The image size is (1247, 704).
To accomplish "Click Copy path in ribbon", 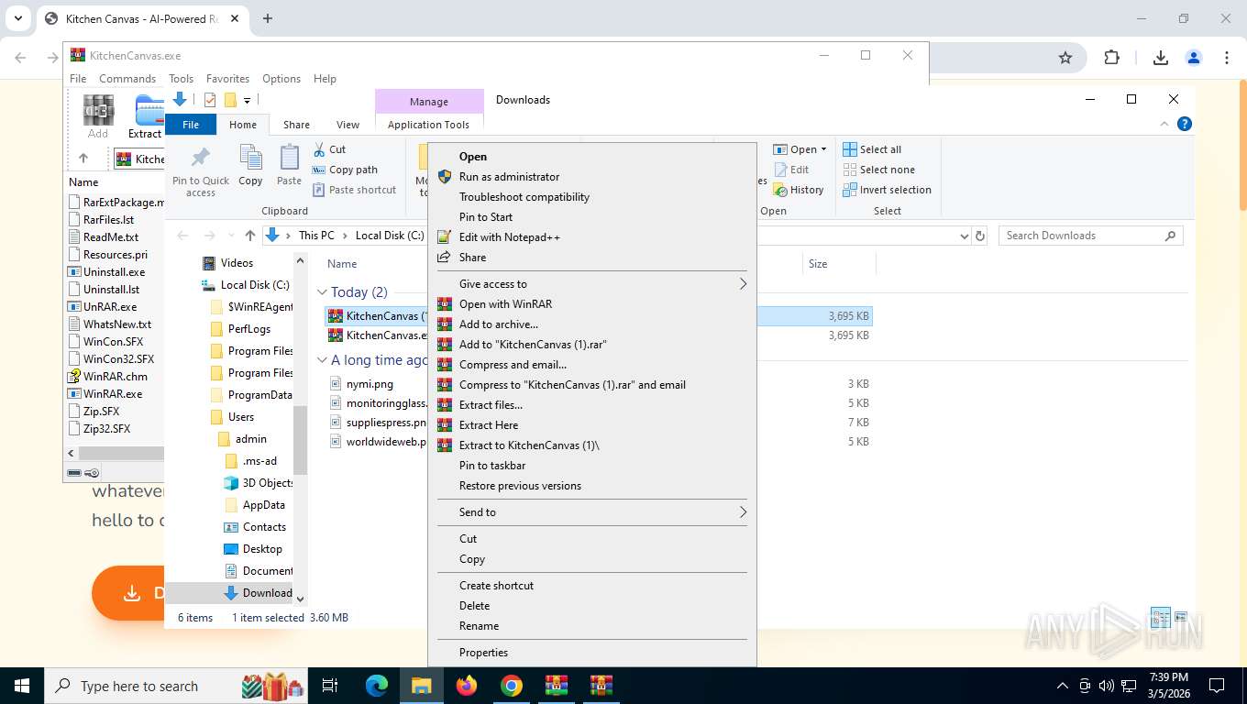I will 345,170.
